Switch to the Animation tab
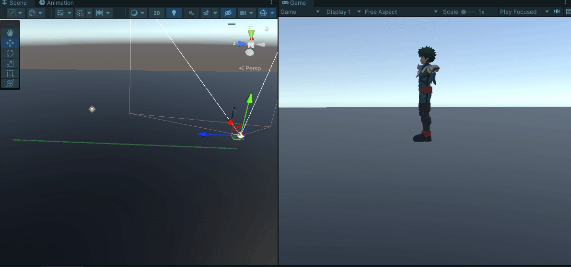This screenshot has height=267, width=571. [x=56, y=3]
